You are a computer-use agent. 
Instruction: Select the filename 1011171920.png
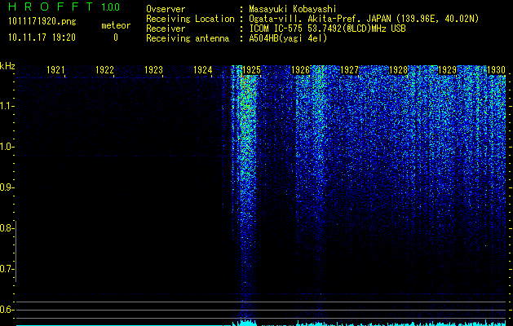(x=42, y=22)
